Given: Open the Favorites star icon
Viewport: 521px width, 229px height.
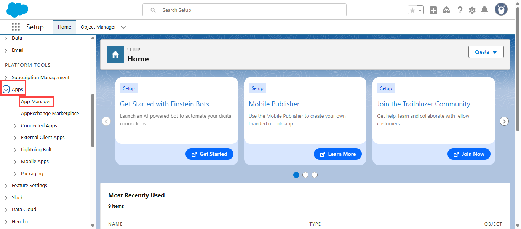Looking at the screenshot, I should pyautogui.click(x=412, y=10).
